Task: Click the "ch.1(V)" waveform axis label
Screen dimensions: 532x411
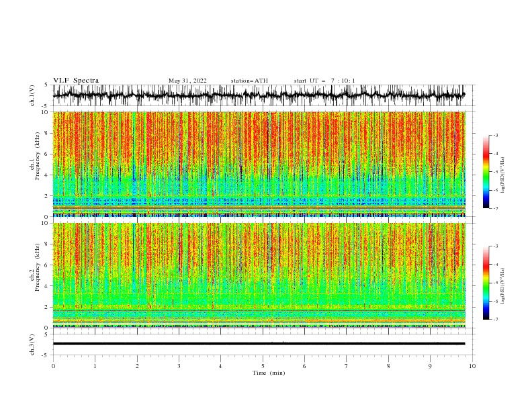Action: [32, 95]
